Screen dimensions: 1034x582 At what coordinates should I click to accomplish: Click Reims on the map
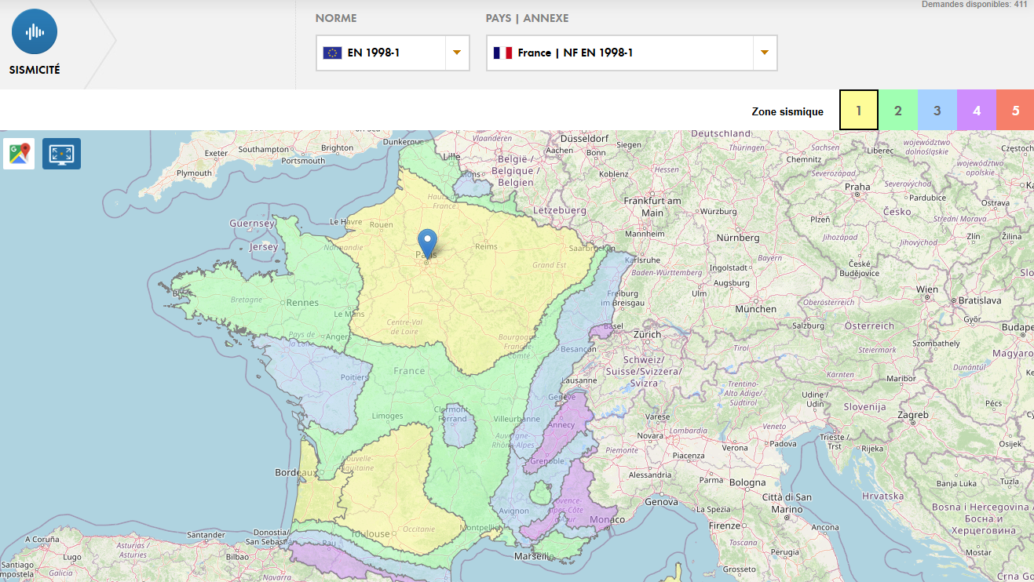pos(487,246)
